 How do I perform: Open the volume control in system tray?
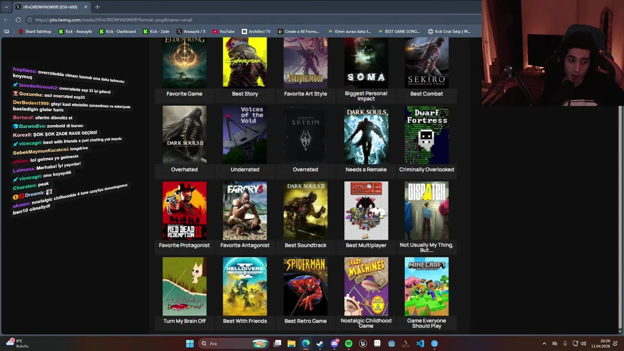click(x=583, y=344)
